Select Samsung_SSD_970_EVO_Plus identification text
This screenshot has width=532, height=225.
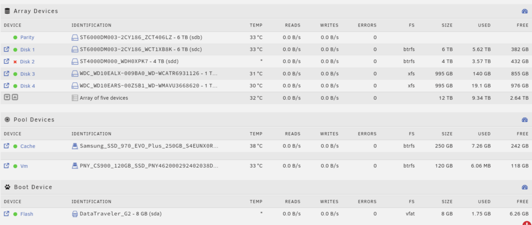(149, 146)
